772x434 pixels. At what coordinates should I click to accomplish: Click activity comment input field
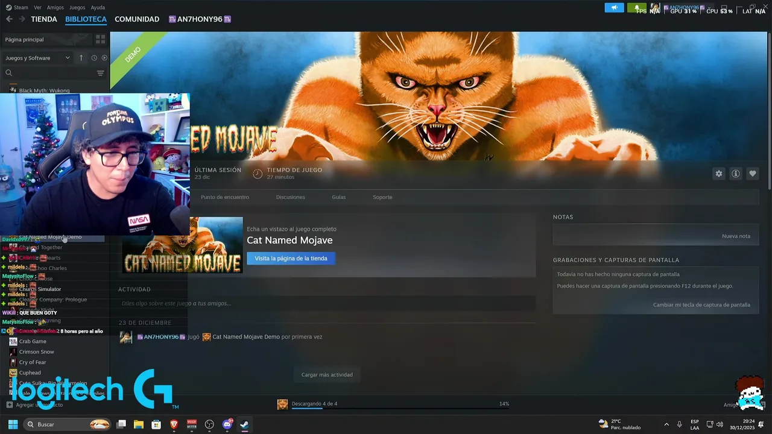326,303
